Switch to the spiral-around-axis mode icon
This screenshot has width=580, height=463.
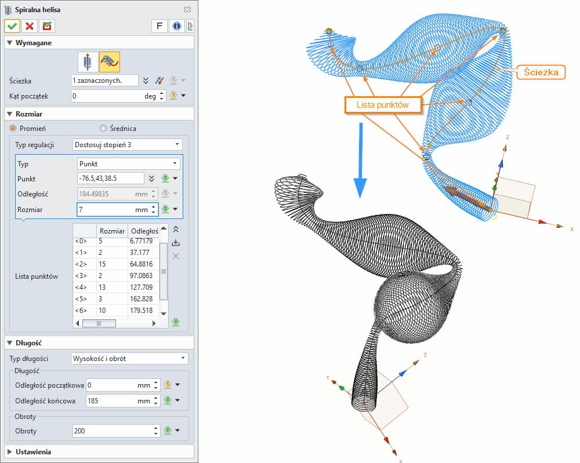tap(87, 61)
